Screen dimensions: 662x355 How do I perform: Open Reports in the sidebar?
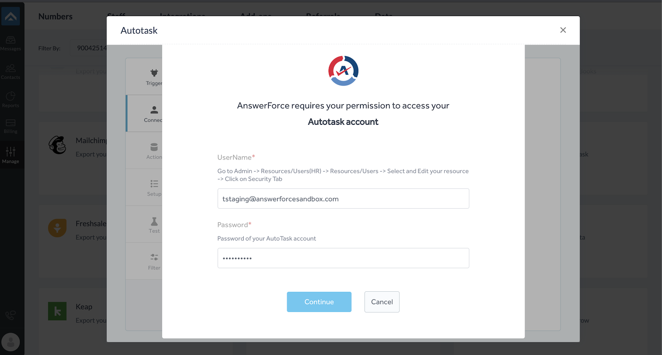pos(11,100)
